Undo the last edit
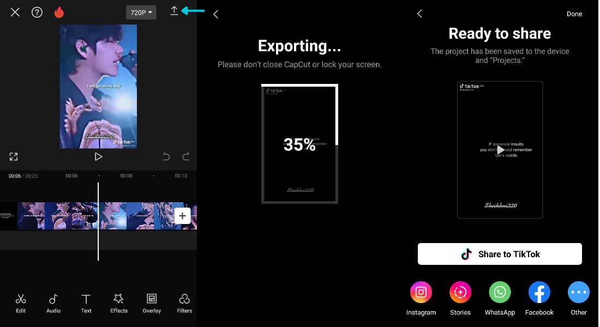This screenshot has height=327, width=600. pyautogui.click(x=166, y=156)
